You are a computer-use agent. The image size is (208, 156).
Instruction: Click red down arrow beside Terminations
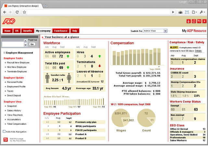100,66
